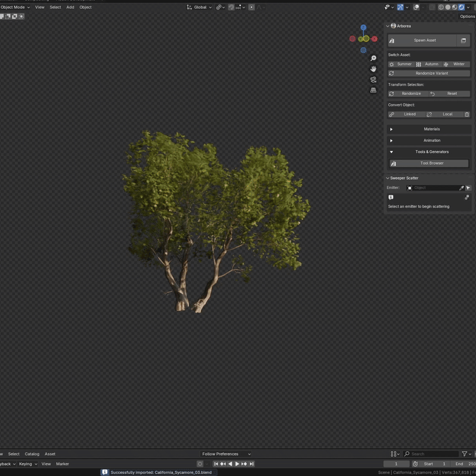
Task: Expand the Materials section
Action: coord(429,129)
